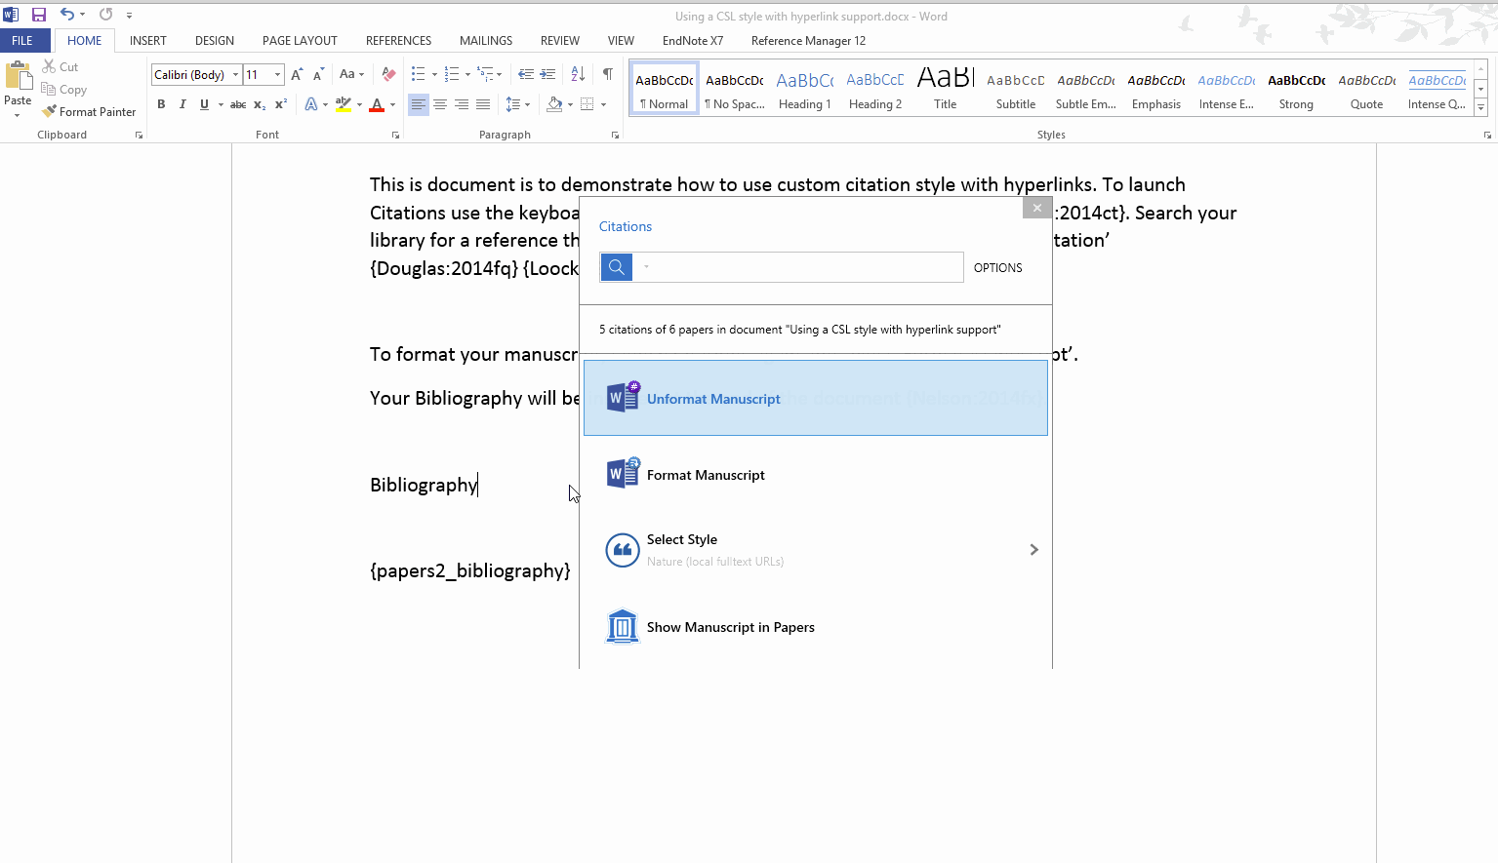The image size is (1498, 863).
Task: Enable Center alignment
Action: click(439, 103)
